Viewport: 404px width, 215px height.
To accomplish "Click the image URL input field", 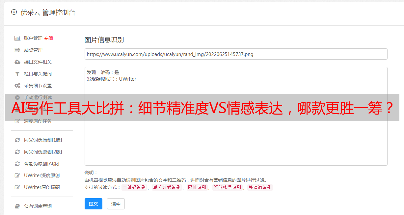I will [236, 54].
